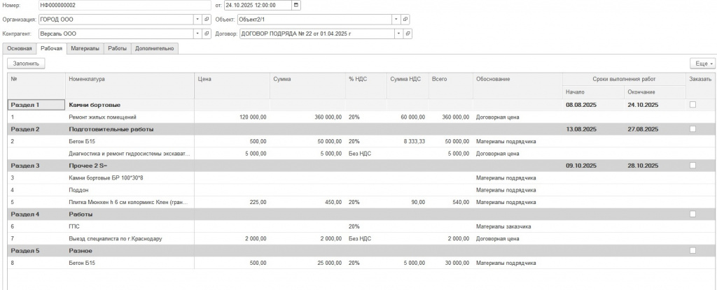Click the 25 000,00 sum cell
The height and width of the screenshot is (290, 717).
click(308, 263)
